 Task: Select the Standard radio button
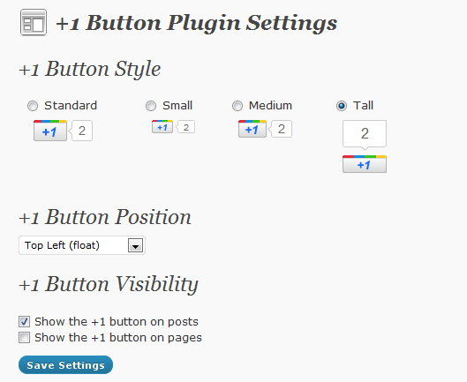33,106
